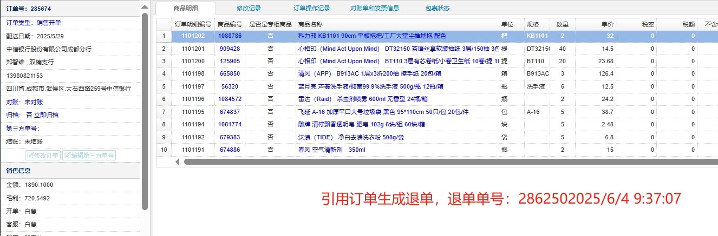Click unit price 38.7
This screenshot has width=718, height=236.
coord(607,112)
